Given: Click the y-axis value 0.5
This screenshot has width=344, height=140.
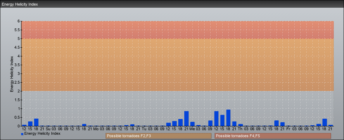Looking at the screenshot, I should pos(17,117).
